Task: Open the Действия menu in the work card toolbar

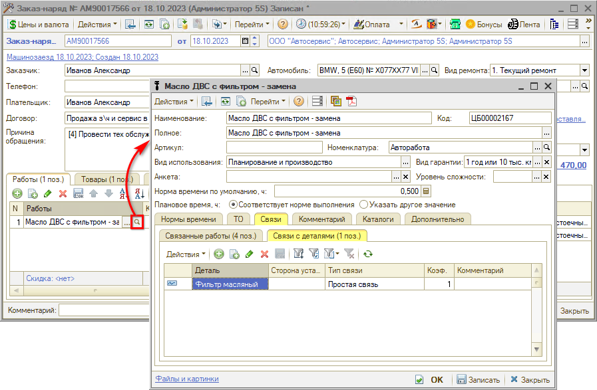Action: pyautogui.click(x=174, y=102)
